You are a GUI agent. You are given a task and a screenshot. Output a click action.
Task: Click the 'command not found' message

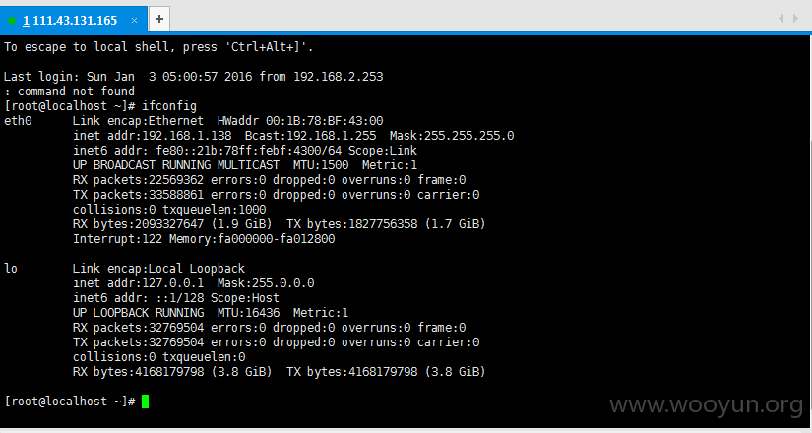click(x=76, y=92)
